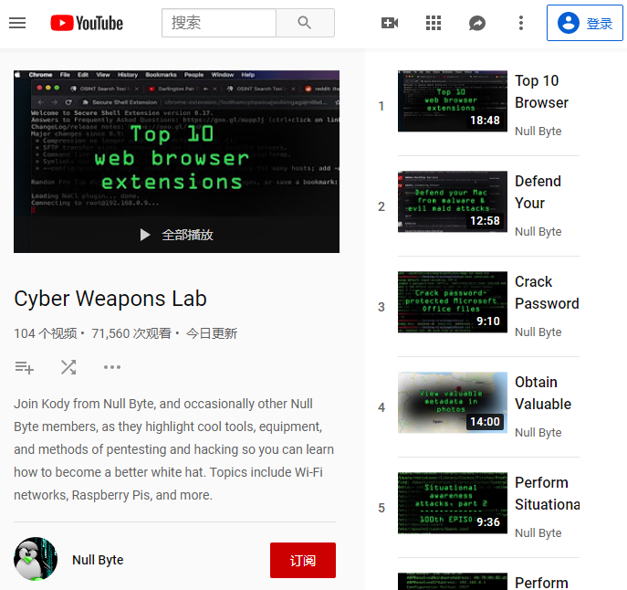Image resolution: width=627 pixels, height=590 pixels.
Task: Play all videos via 全部播放
Action: 176,235
